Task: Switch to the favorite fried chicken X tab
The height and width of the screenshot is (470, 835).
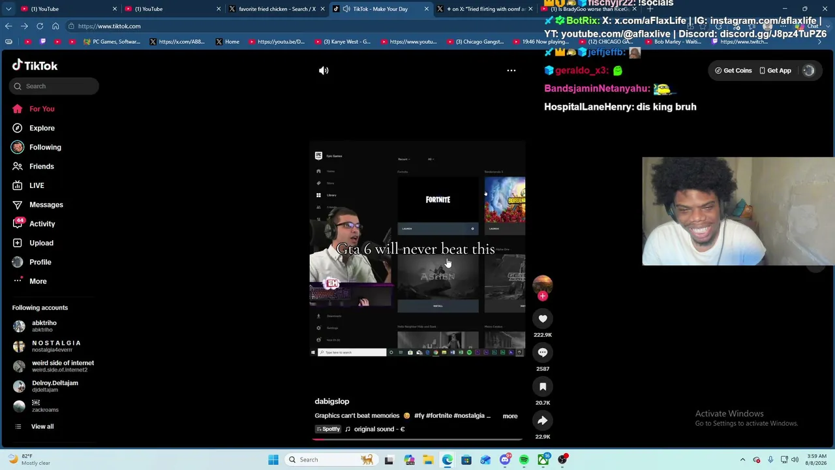Action: point(277,9)
